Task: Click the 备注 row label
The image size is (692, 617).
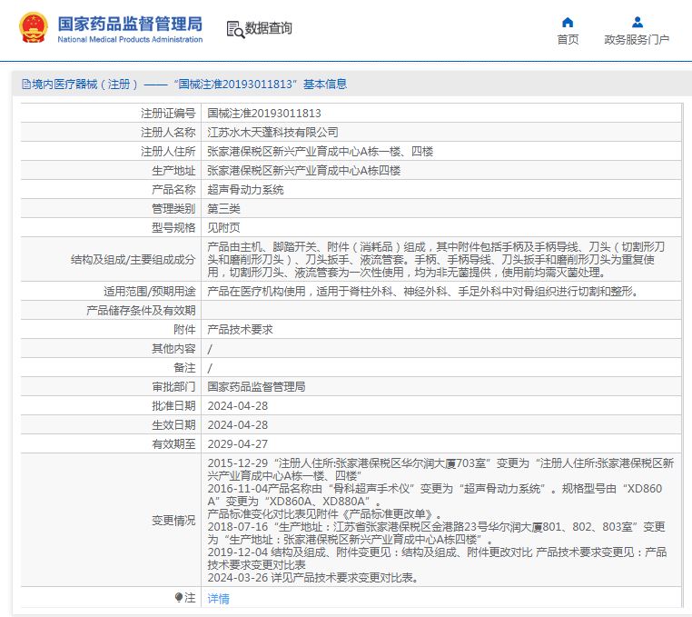Action: tap(184, 367)
